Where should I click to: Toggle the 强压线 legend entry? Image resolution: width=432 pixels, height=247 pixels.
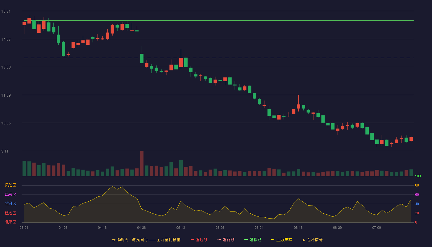click(x=199, y=240)
